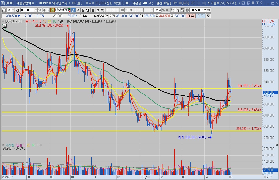279x180 pixels.
Task: Click the current price tag 330,500 on axis
Action: click(270, 92)
